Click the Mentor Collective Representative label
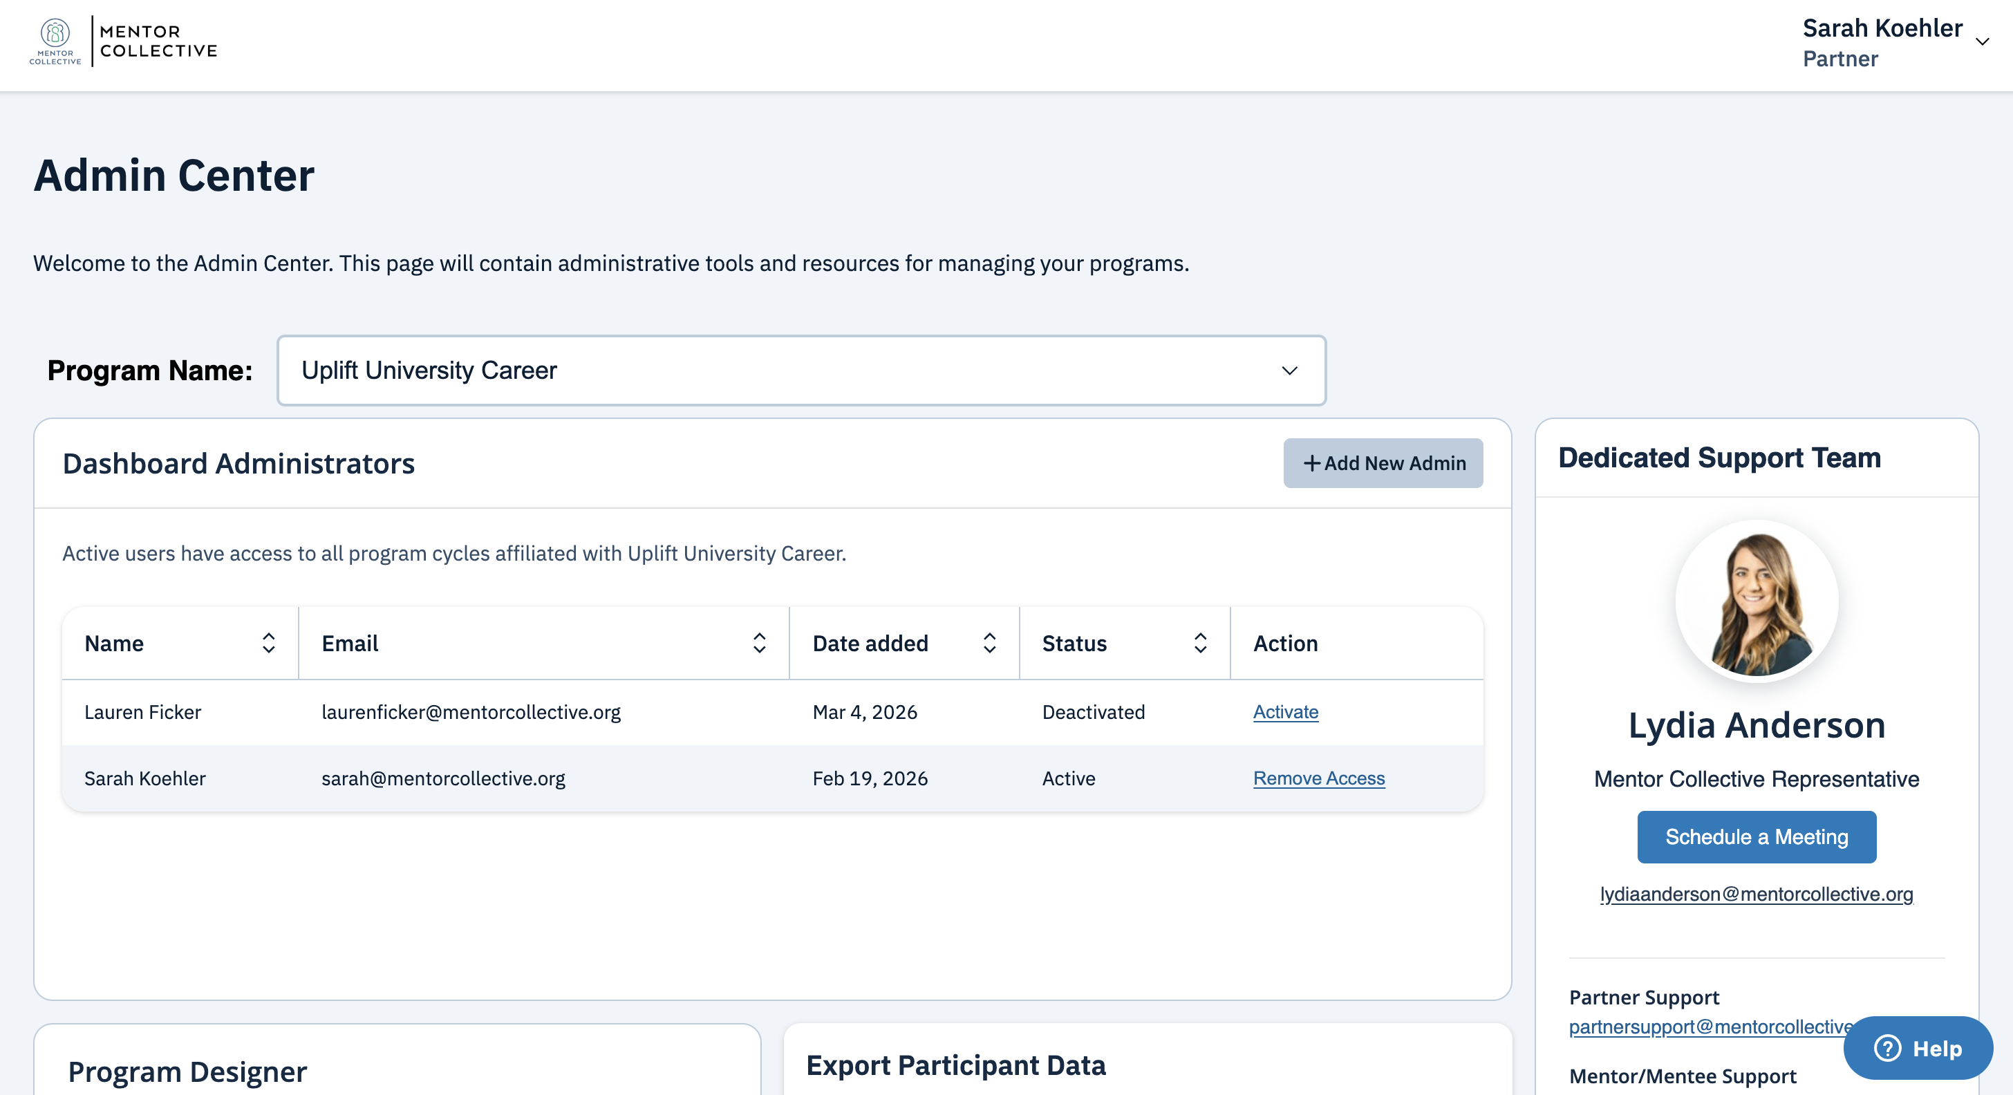The height and width of the screenshot is (1095, 2013). click(1757, 779)
